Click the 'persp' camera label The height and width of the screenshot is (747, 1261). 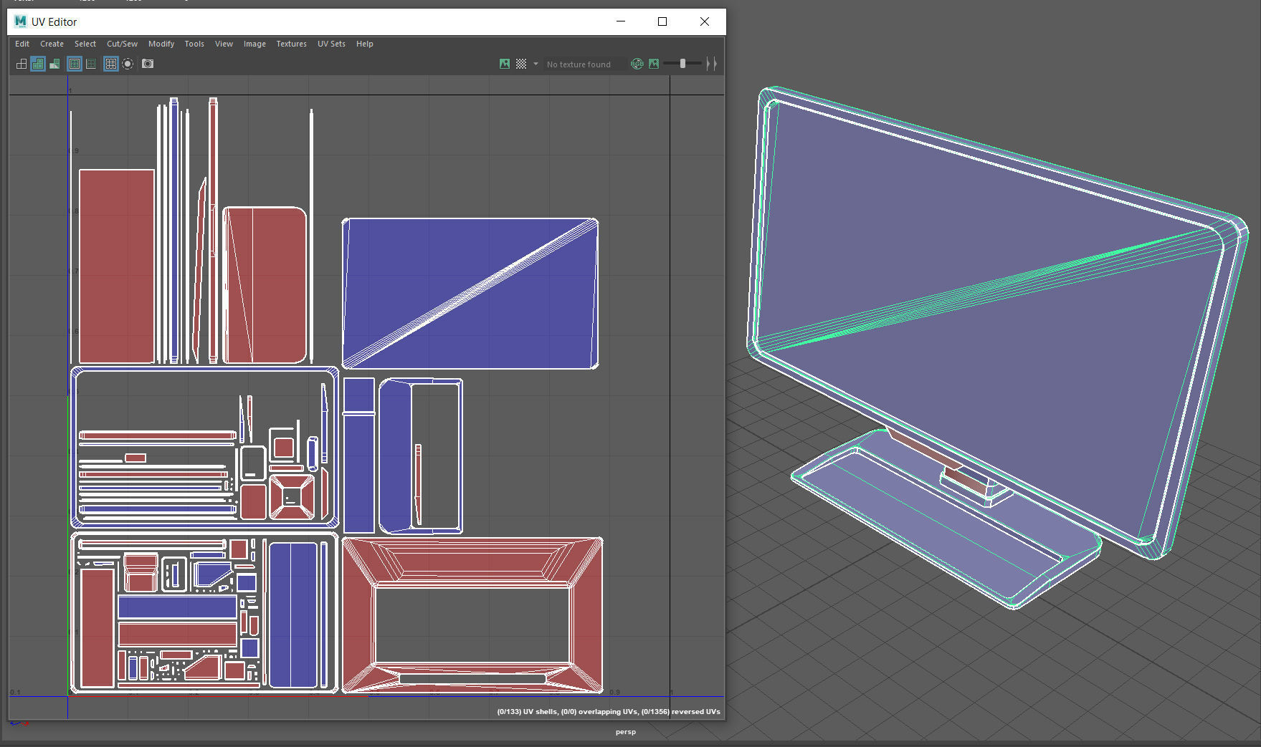pos(626,732)
